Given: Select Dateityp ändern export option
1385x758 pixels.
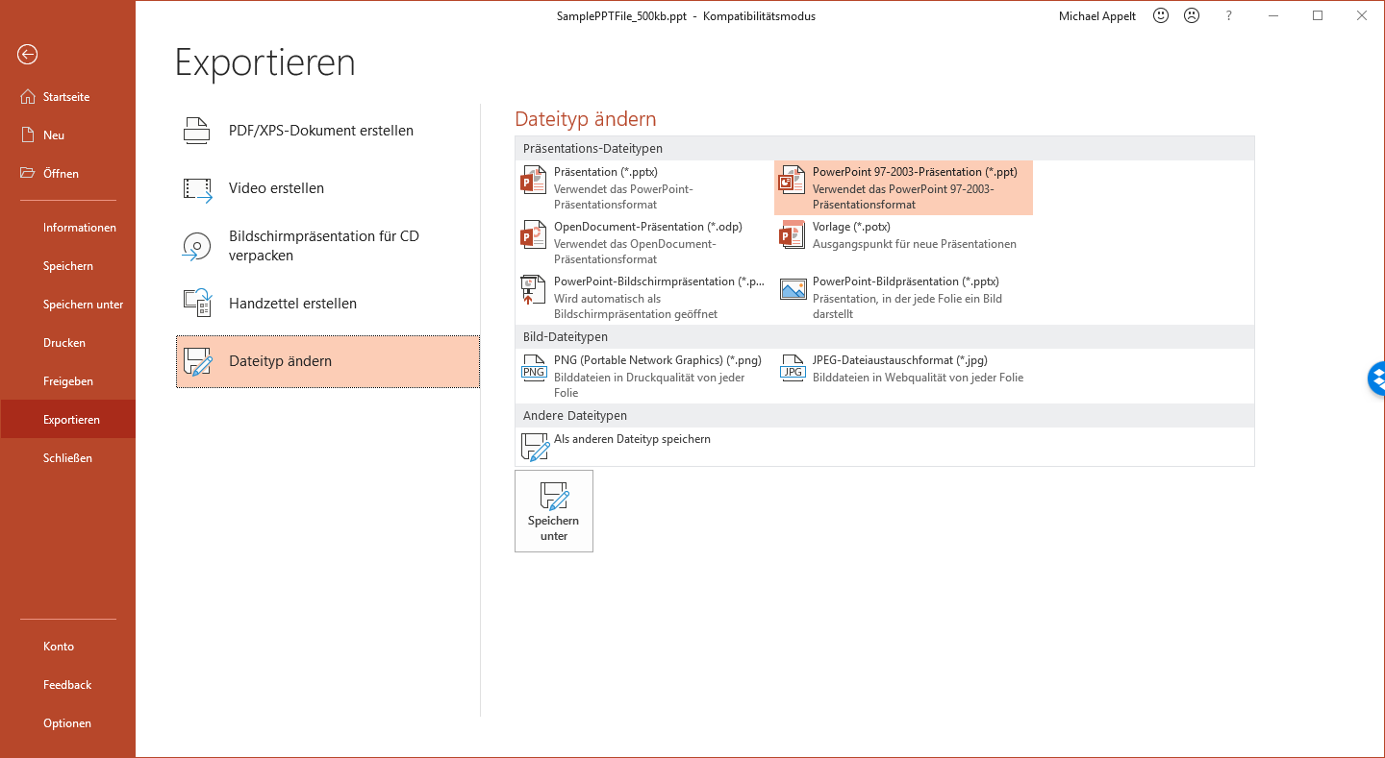Looking at the screenshot, I should [x=328, y=361].
